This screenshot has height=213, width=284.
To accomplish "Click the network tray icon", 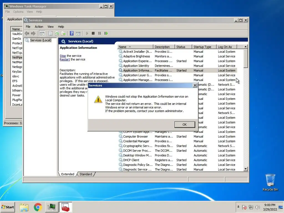I will pos(251,207).
